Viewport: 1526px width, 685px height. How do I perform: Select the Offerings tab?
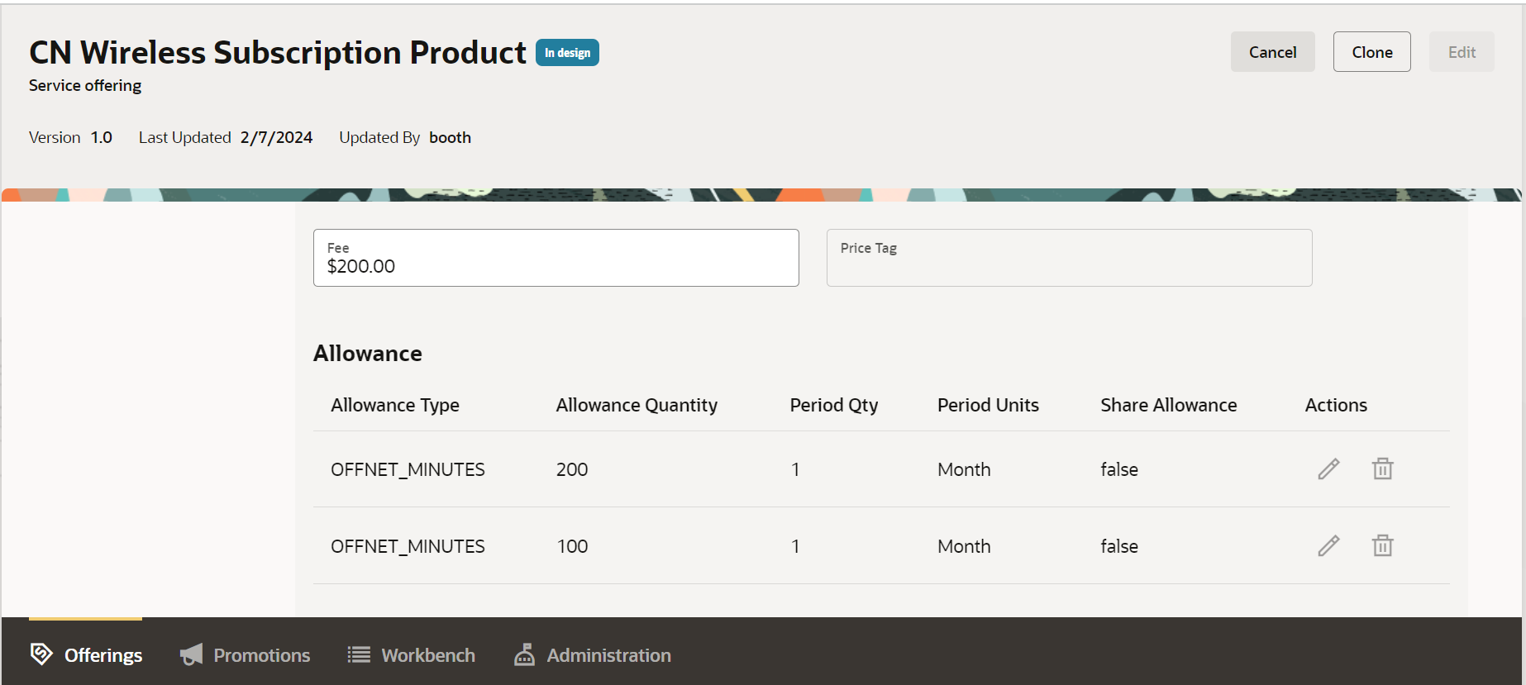pos(103,655)
